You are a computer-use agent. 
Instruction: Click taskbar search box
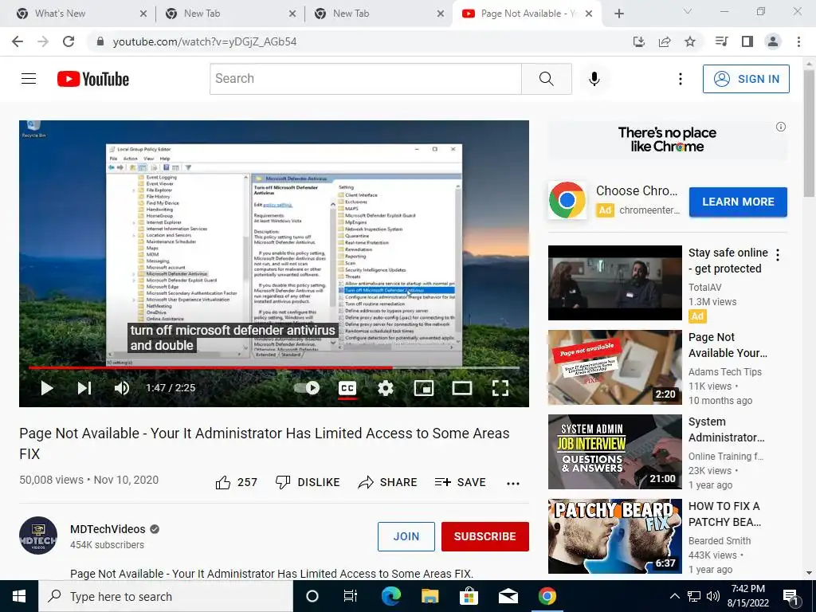[166, 596]
